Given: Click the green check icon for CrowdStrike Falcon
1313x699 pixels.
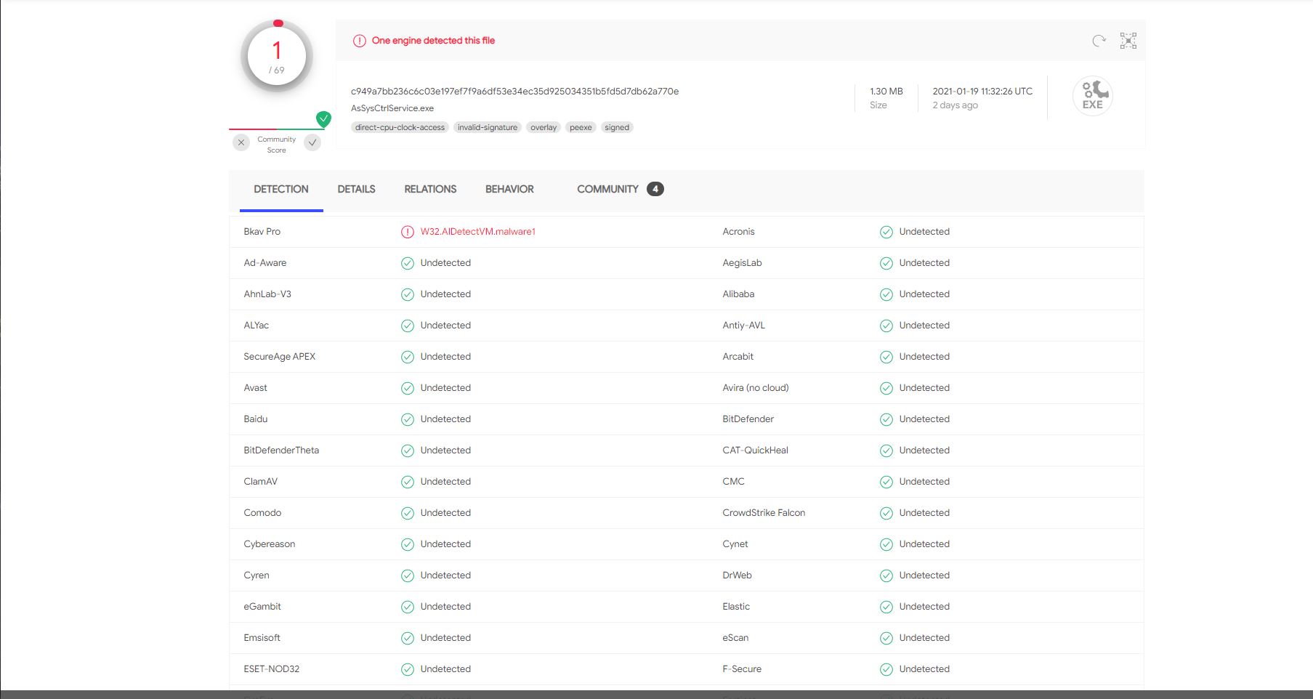Looking at the screenshot, I should 886,513.
